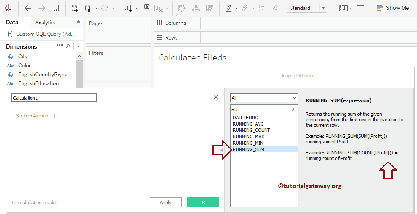The image size is (417, 214).
Task: Clear the function search with X
Action: (294, 109)
